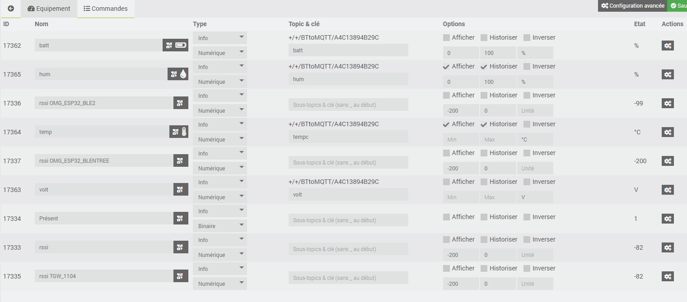Expand Numérique subtype dropdown for volt
Image resolution: width=687 pixels, height=302 pixels.
[x=220, y=197]
